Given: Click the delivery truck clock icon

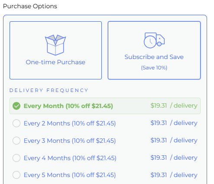Looking at the screenshot, I should point(154,40).
